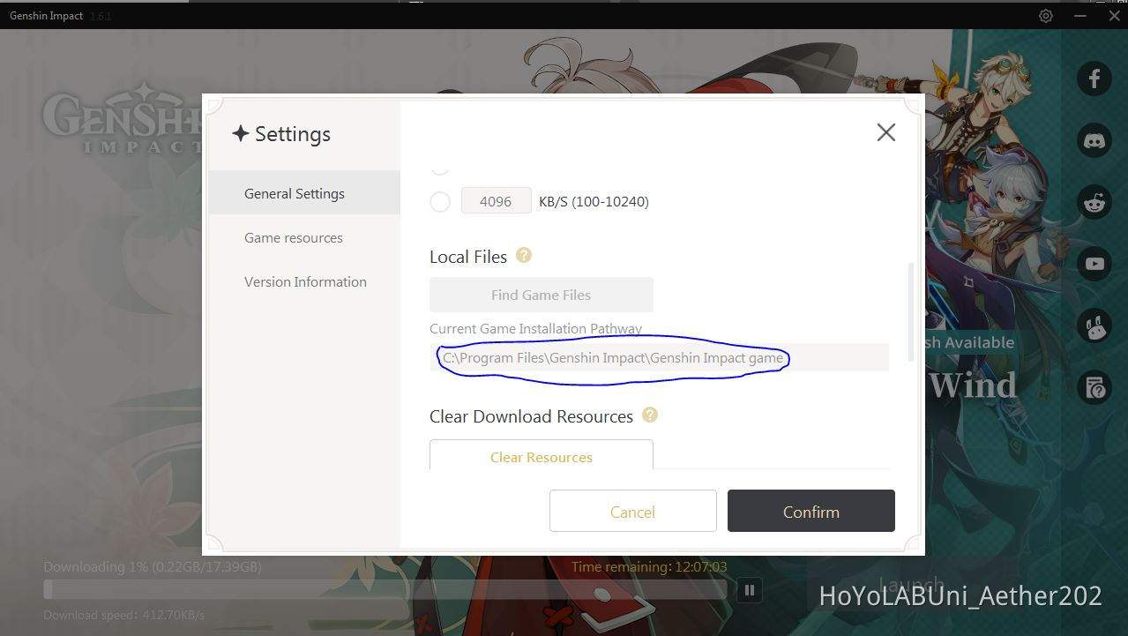Minimize the Genshin Impact launcher window
1128x636 pixels.
pyautogui.click(x=1080, y=16)
